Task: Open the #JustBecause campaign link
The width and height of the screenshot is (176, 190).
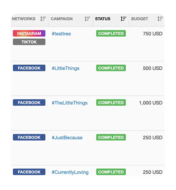Action: tap(67, 138)
